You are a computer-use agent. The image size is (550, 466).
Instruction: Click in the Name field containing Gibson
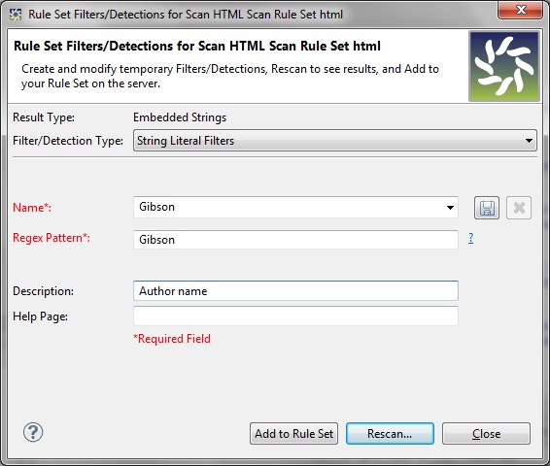point(295,207)
